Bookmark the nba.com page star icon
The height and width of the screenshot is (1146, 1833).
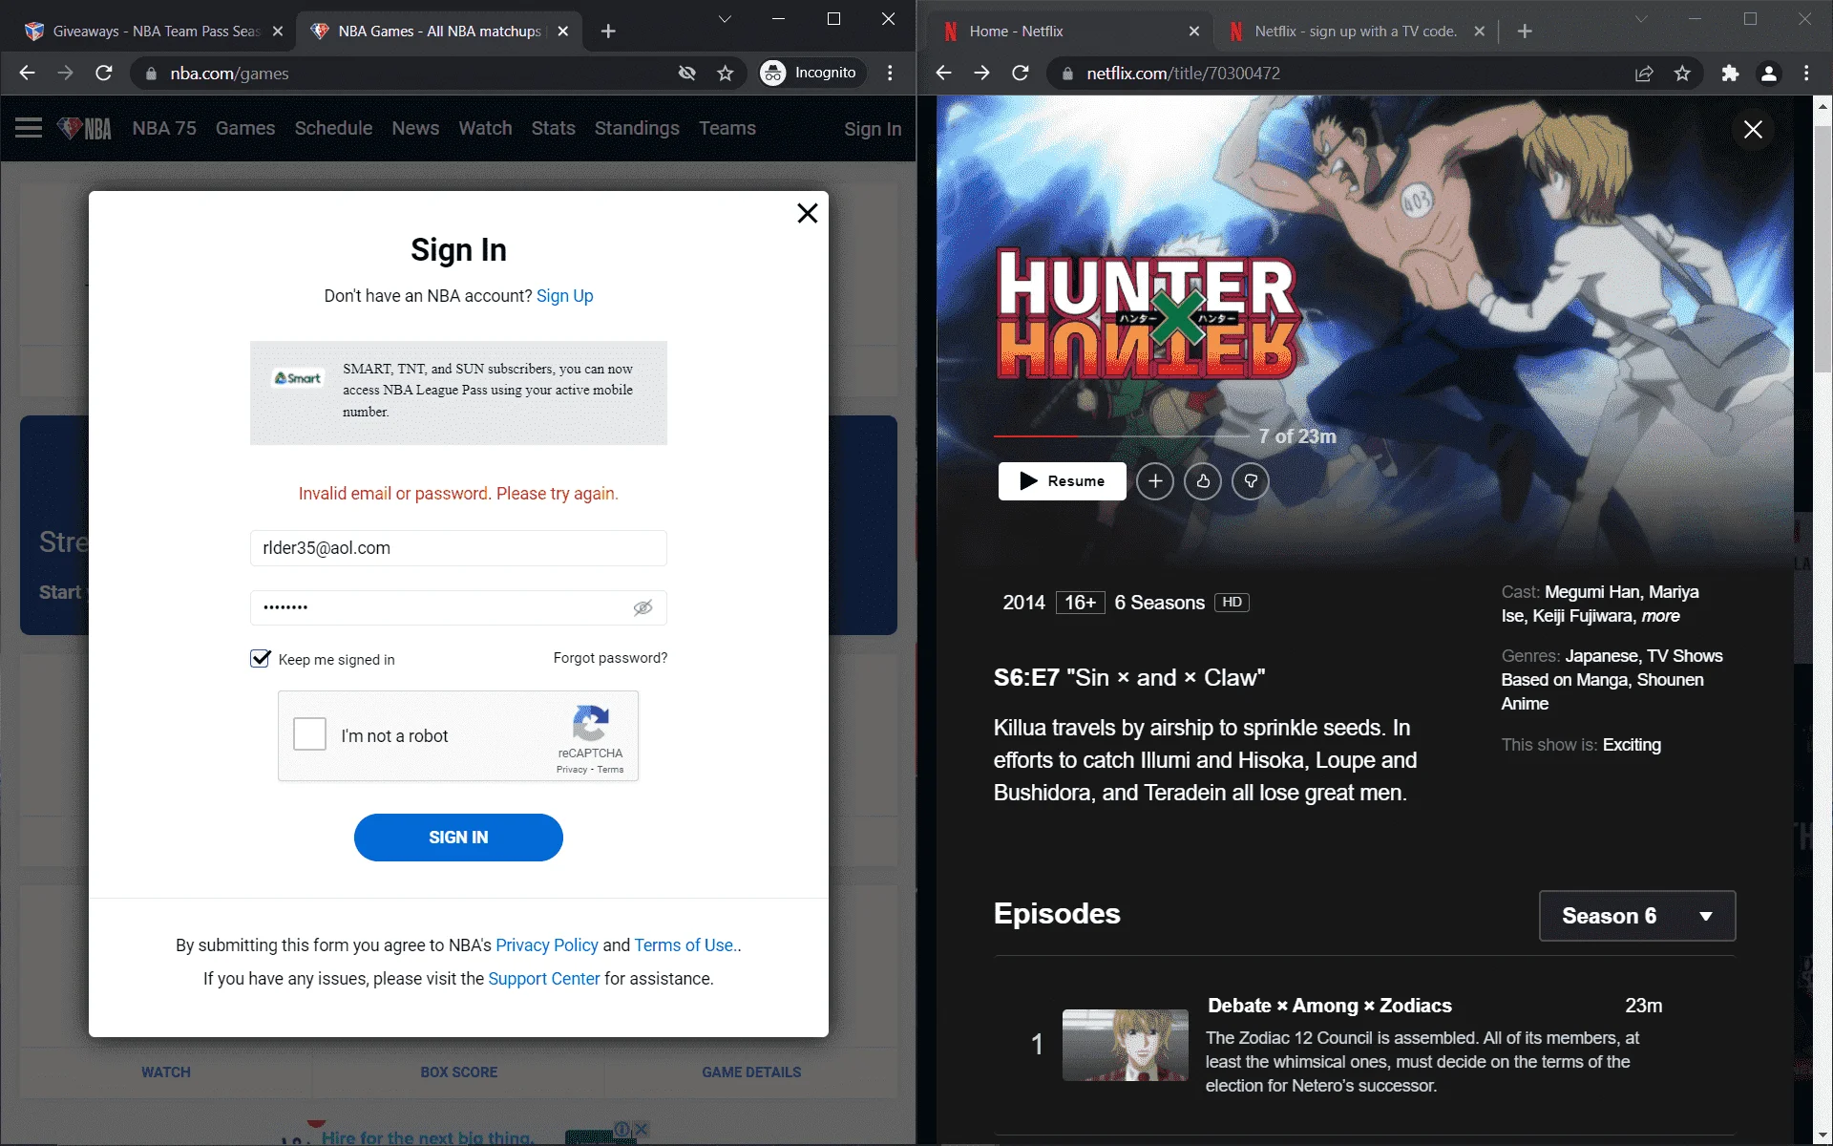[726, 74]
